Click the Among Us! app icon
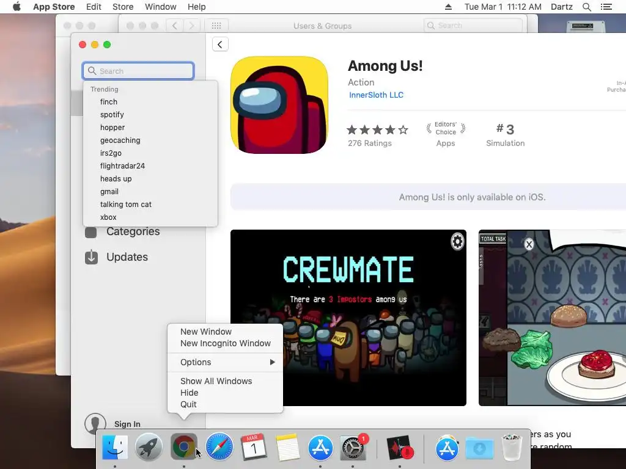Image resolution: width=626 pixels, height=469 pixels. click(x=279, y=105)
